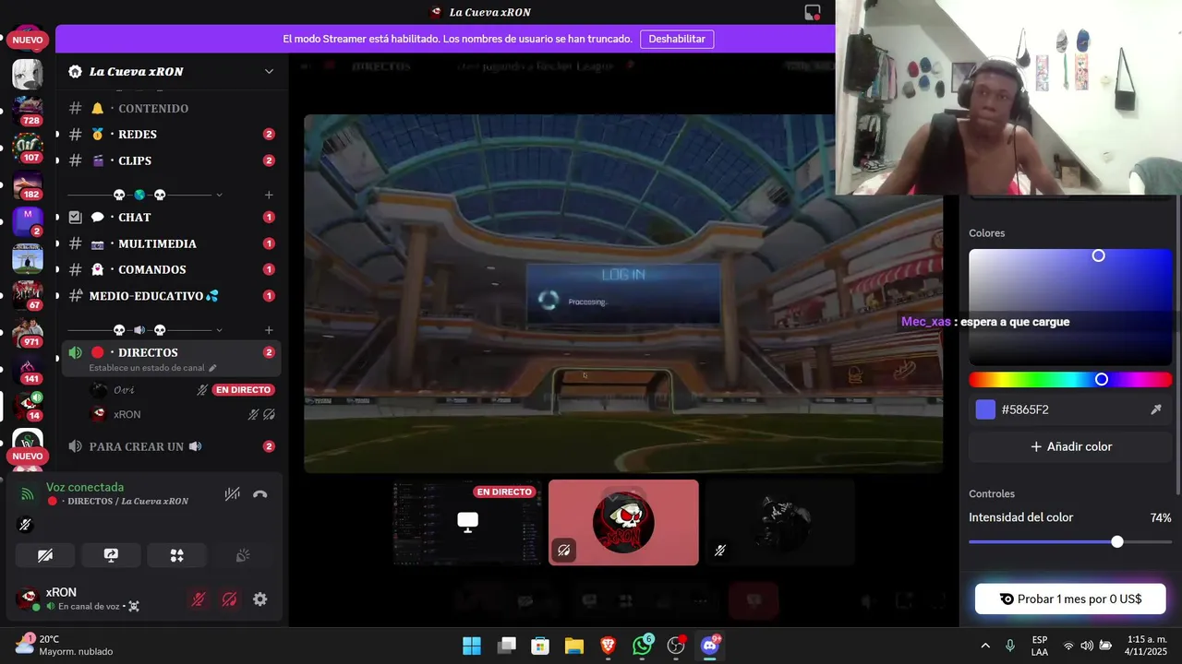This screenshot has width=1182, height=664.
Task: Open the MEDIO-EDUCATIVO channel
Action: (x=171, y=296)
